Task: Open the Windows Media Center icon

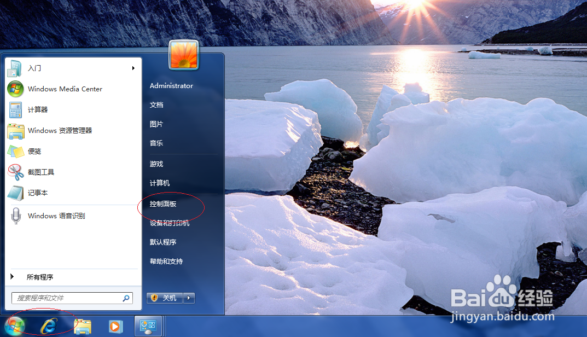Action: (x=15, y=89)
